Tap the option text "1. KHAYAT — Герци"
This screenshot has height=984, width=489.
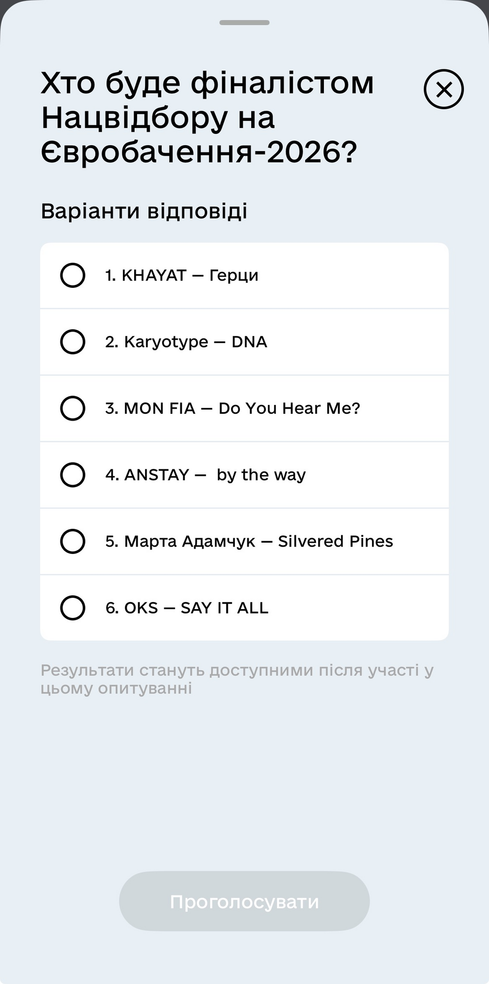(182, 276)
